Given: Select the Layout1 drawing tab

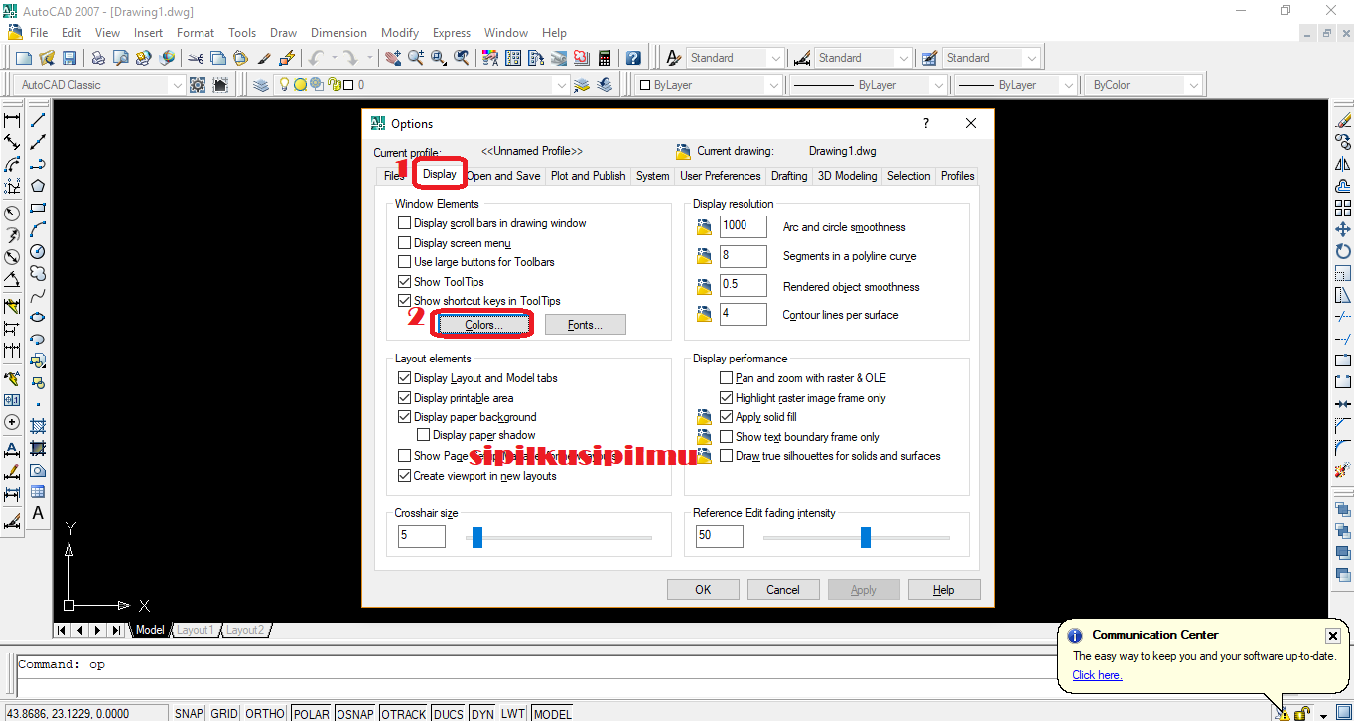Looking at the screenshot, I should [x=194, y=630].
